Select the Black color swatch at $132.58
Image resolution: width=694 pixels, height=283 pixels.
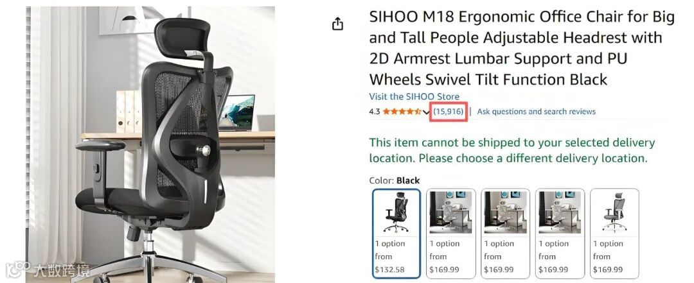(396, 234)
